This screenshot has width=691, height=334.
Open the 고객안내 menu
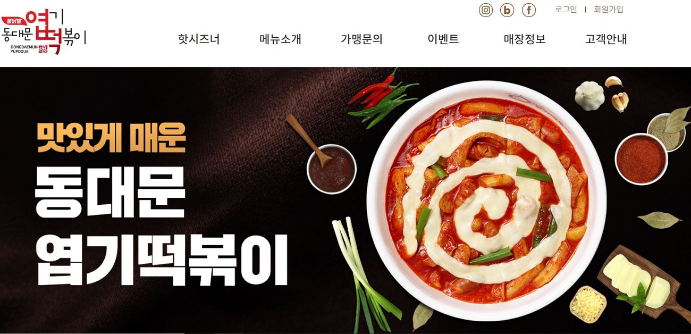tap(606, 39)
